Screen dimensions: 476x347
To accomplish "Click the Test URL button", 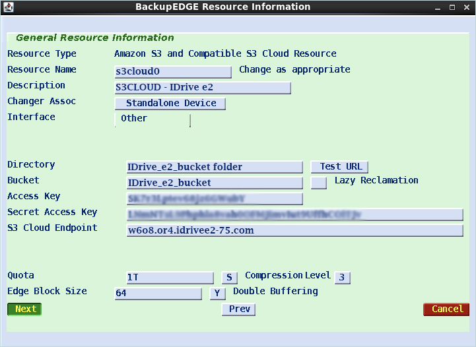I will point(339,166).
